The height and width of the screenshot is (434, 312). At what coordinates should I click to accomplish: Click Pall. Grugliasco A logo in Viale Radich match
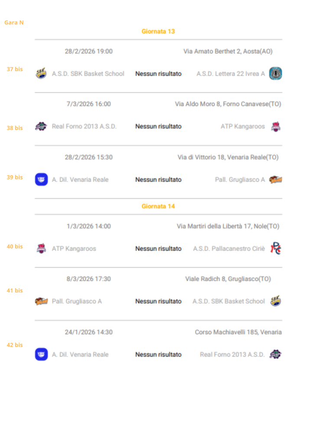click(41, 301)
